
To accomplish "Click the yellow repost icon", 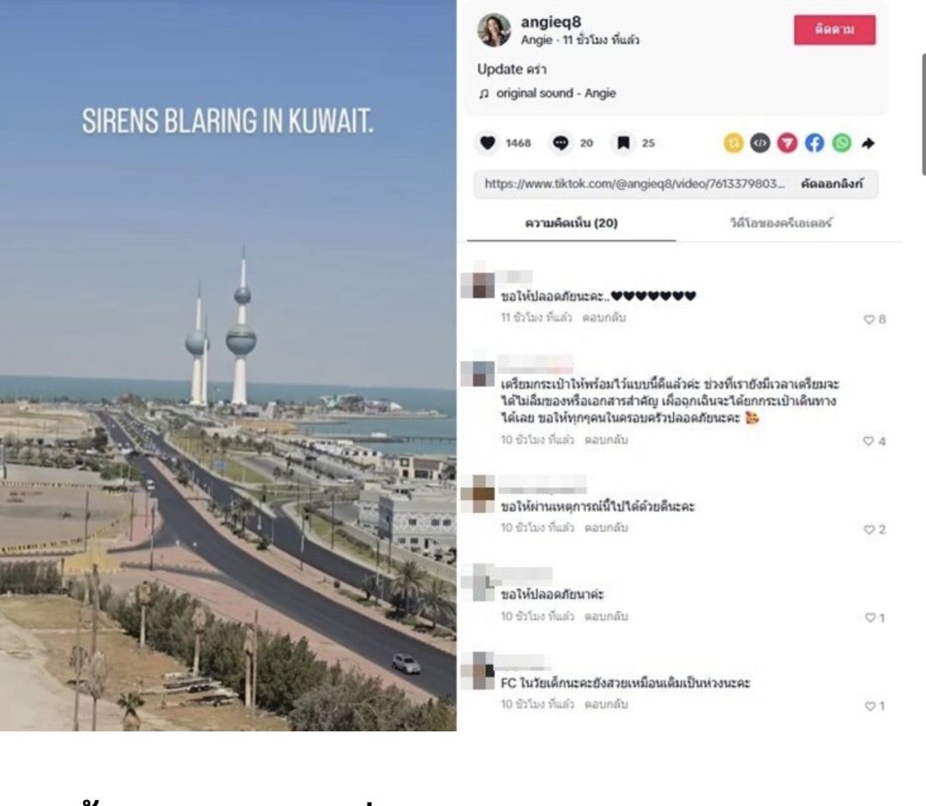I will (x=733, y=143).
